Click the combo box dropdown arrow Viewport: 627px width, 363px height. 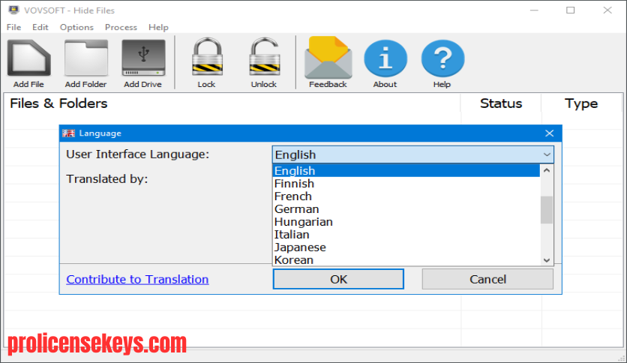pyautogui.click(x=547, y=154)
